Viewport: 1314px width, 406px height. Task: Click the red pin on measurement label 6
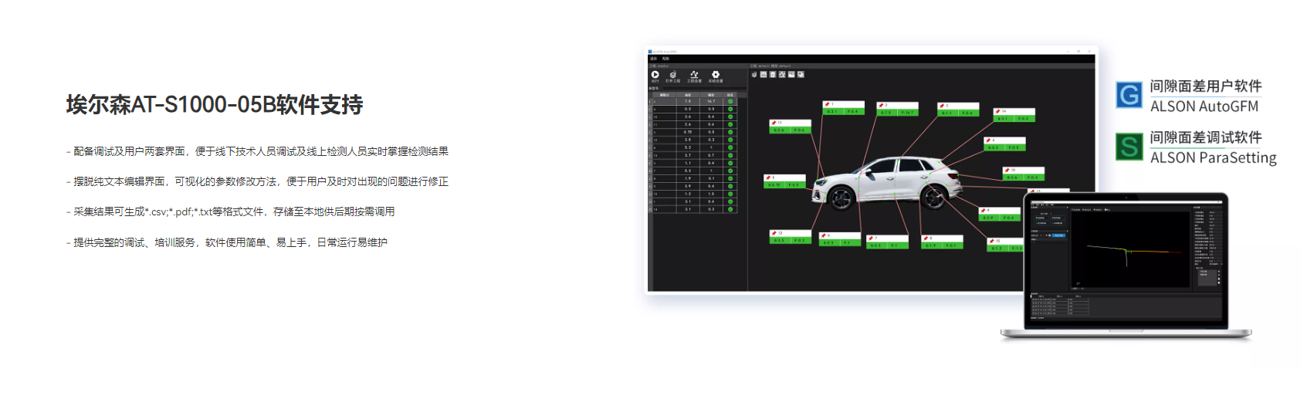coord(823,235)
